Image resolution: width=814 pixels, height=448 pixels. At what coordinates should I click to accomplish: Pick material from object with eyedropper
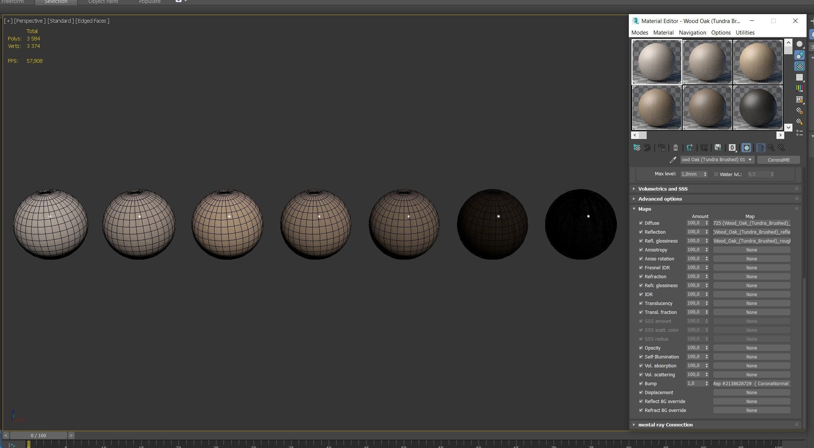[x=673, y=160]
